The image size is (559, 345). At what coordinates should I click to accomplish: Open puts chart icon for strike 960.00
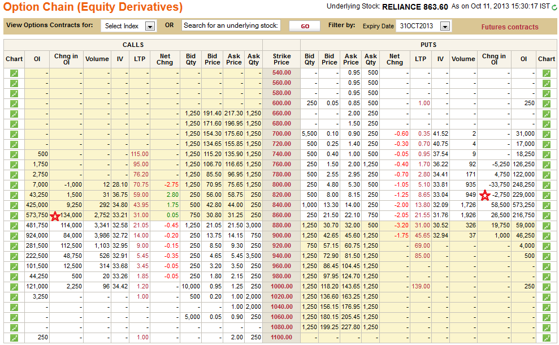click(x=546, y=266)
